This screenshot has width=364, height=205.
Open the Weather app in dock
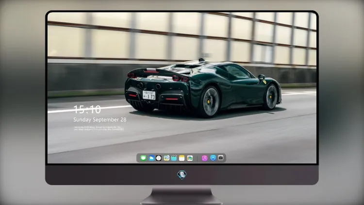151,158
